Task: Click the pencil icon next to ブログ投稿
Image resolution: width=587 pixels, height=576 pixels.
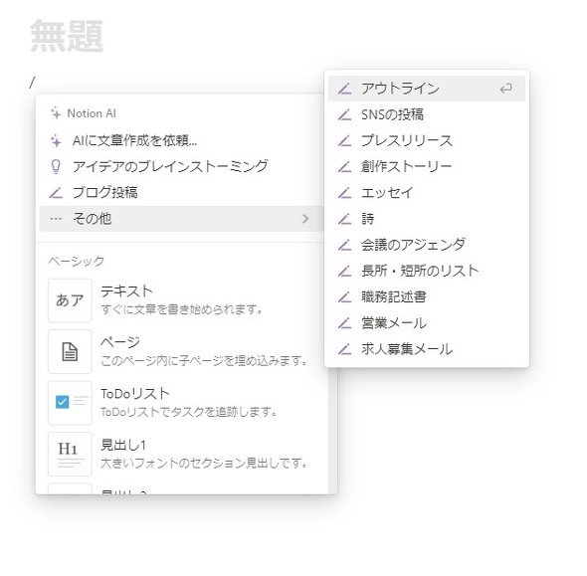Action: click(56, 193)
